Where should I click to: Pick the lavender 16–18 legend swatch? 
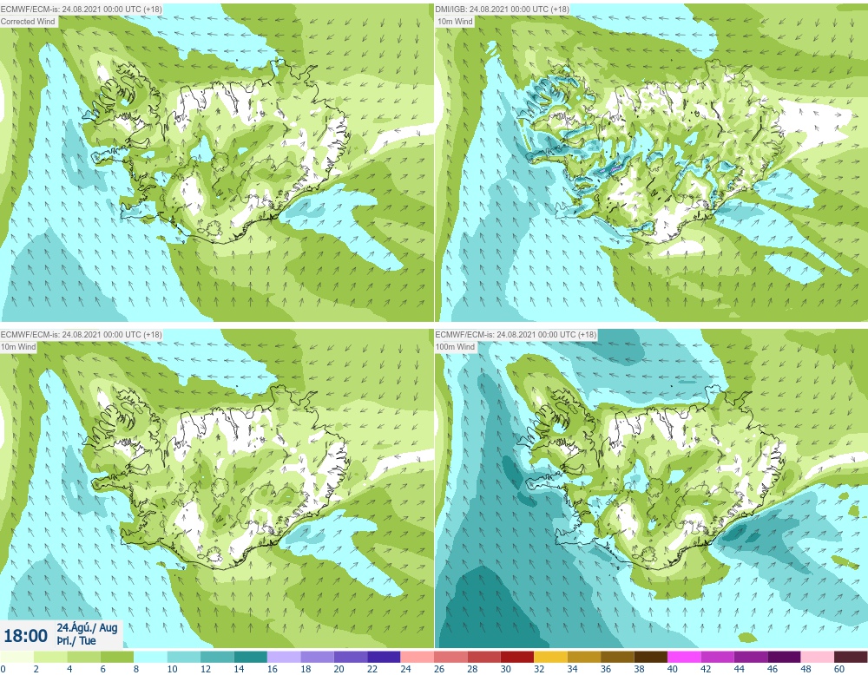(x=284, y=657)
